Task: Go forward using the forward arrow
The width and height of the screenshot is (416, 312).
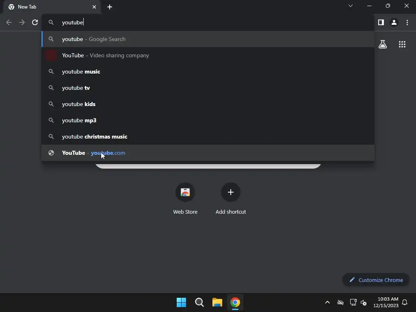Action: (22, 23)
